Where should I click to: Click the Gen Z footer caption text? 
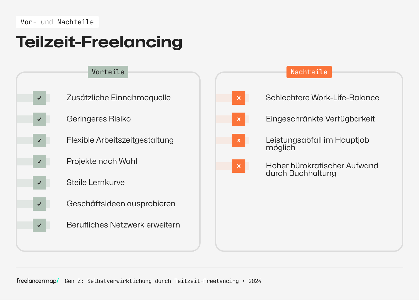pos(163,281)
